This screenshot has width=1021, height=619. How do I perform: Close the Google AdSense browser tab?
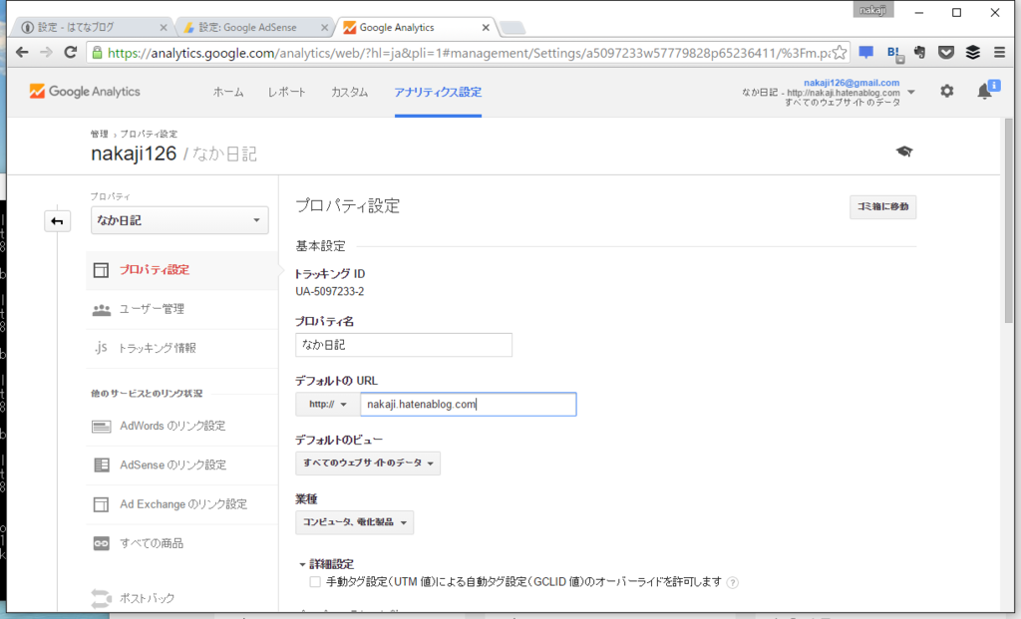click(x=325, y=27)
